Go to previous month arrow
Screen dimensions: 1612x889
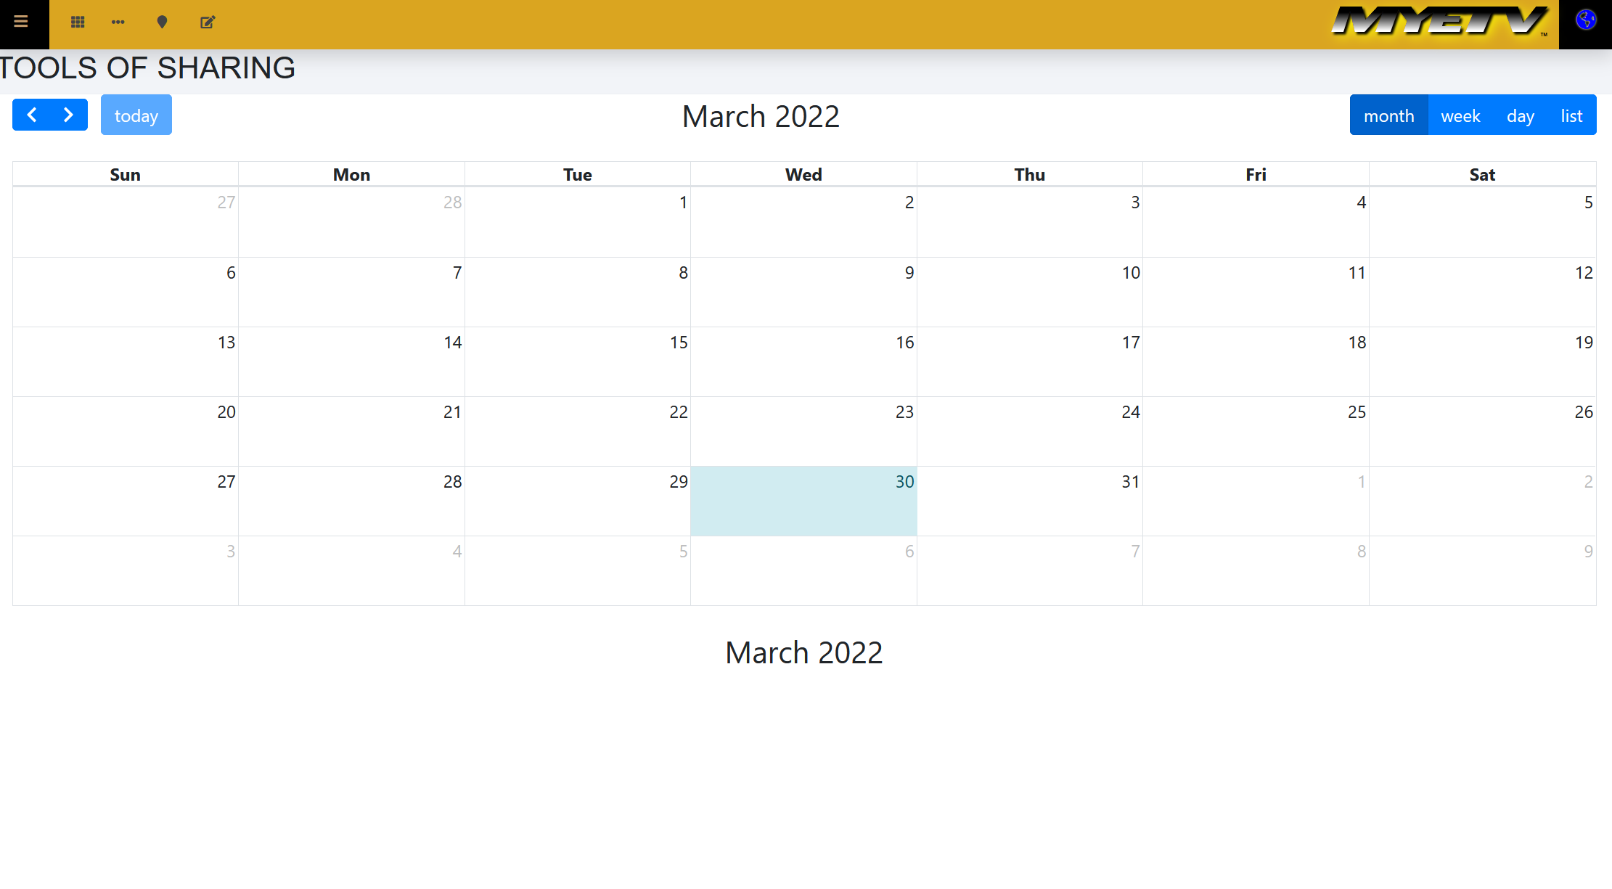pyautogui.click(x=32, y=115)
